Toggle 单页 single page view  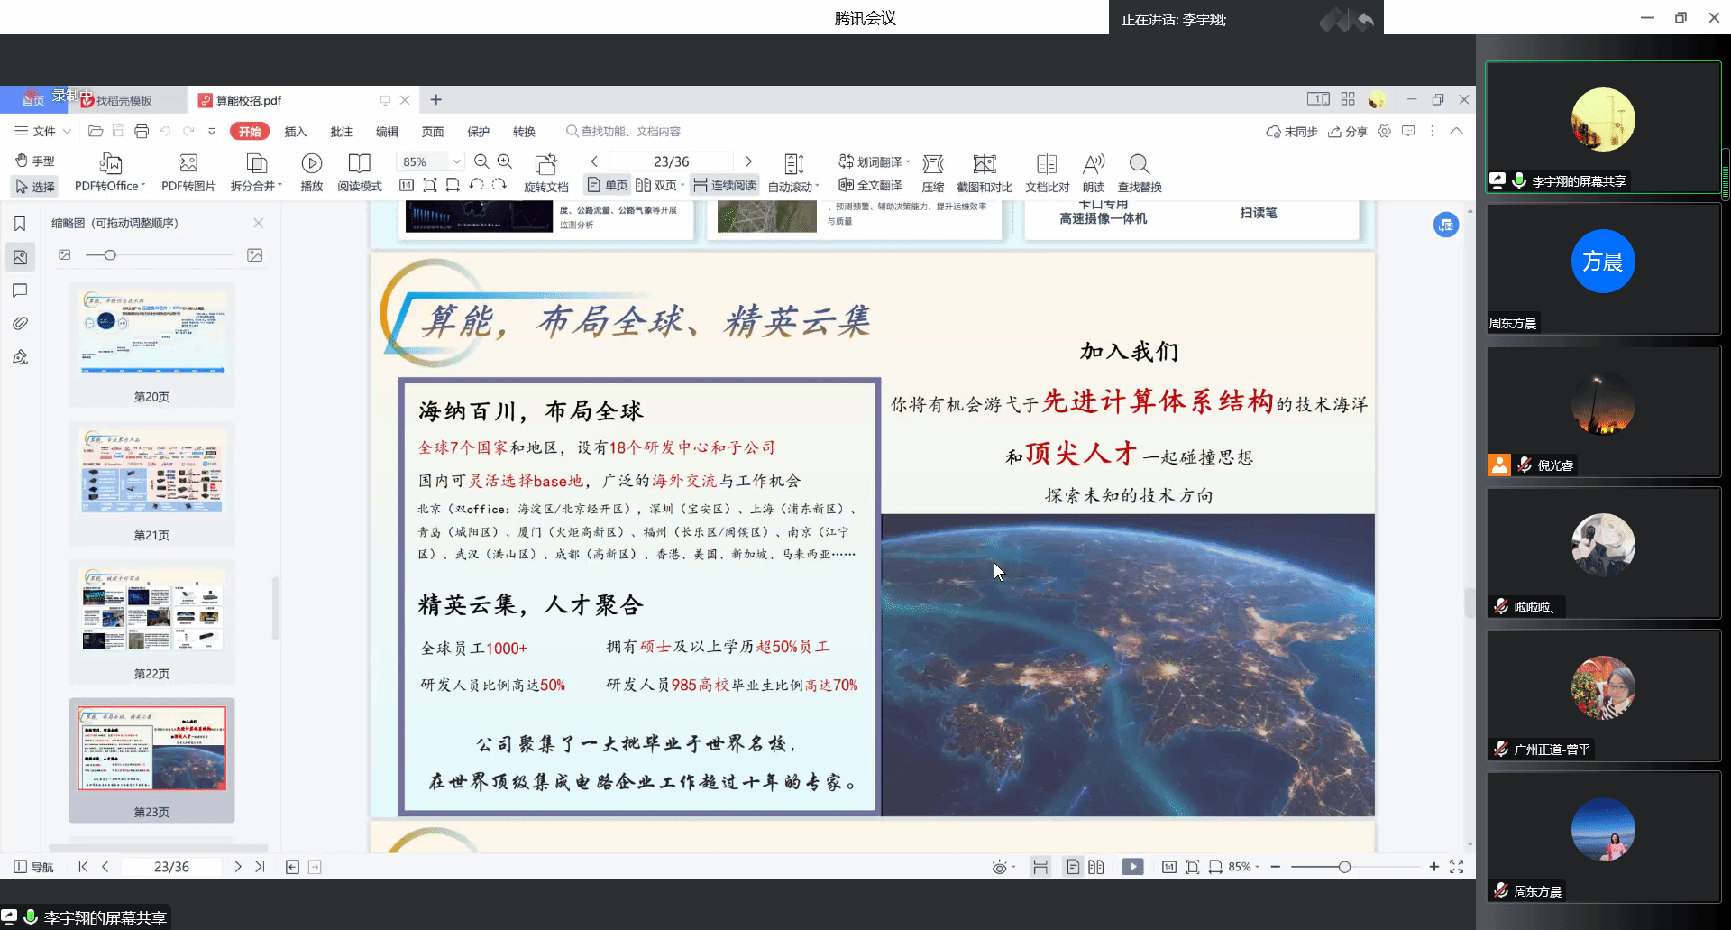coord(607,186)
